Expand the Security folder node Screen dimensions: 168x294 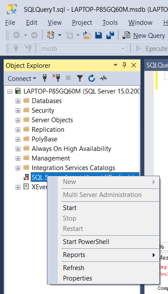click(x=18, y=110)
